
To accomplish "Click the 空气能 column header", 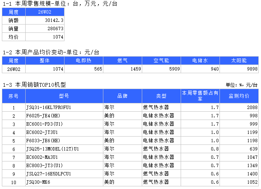I will click(x=161, y=60).
